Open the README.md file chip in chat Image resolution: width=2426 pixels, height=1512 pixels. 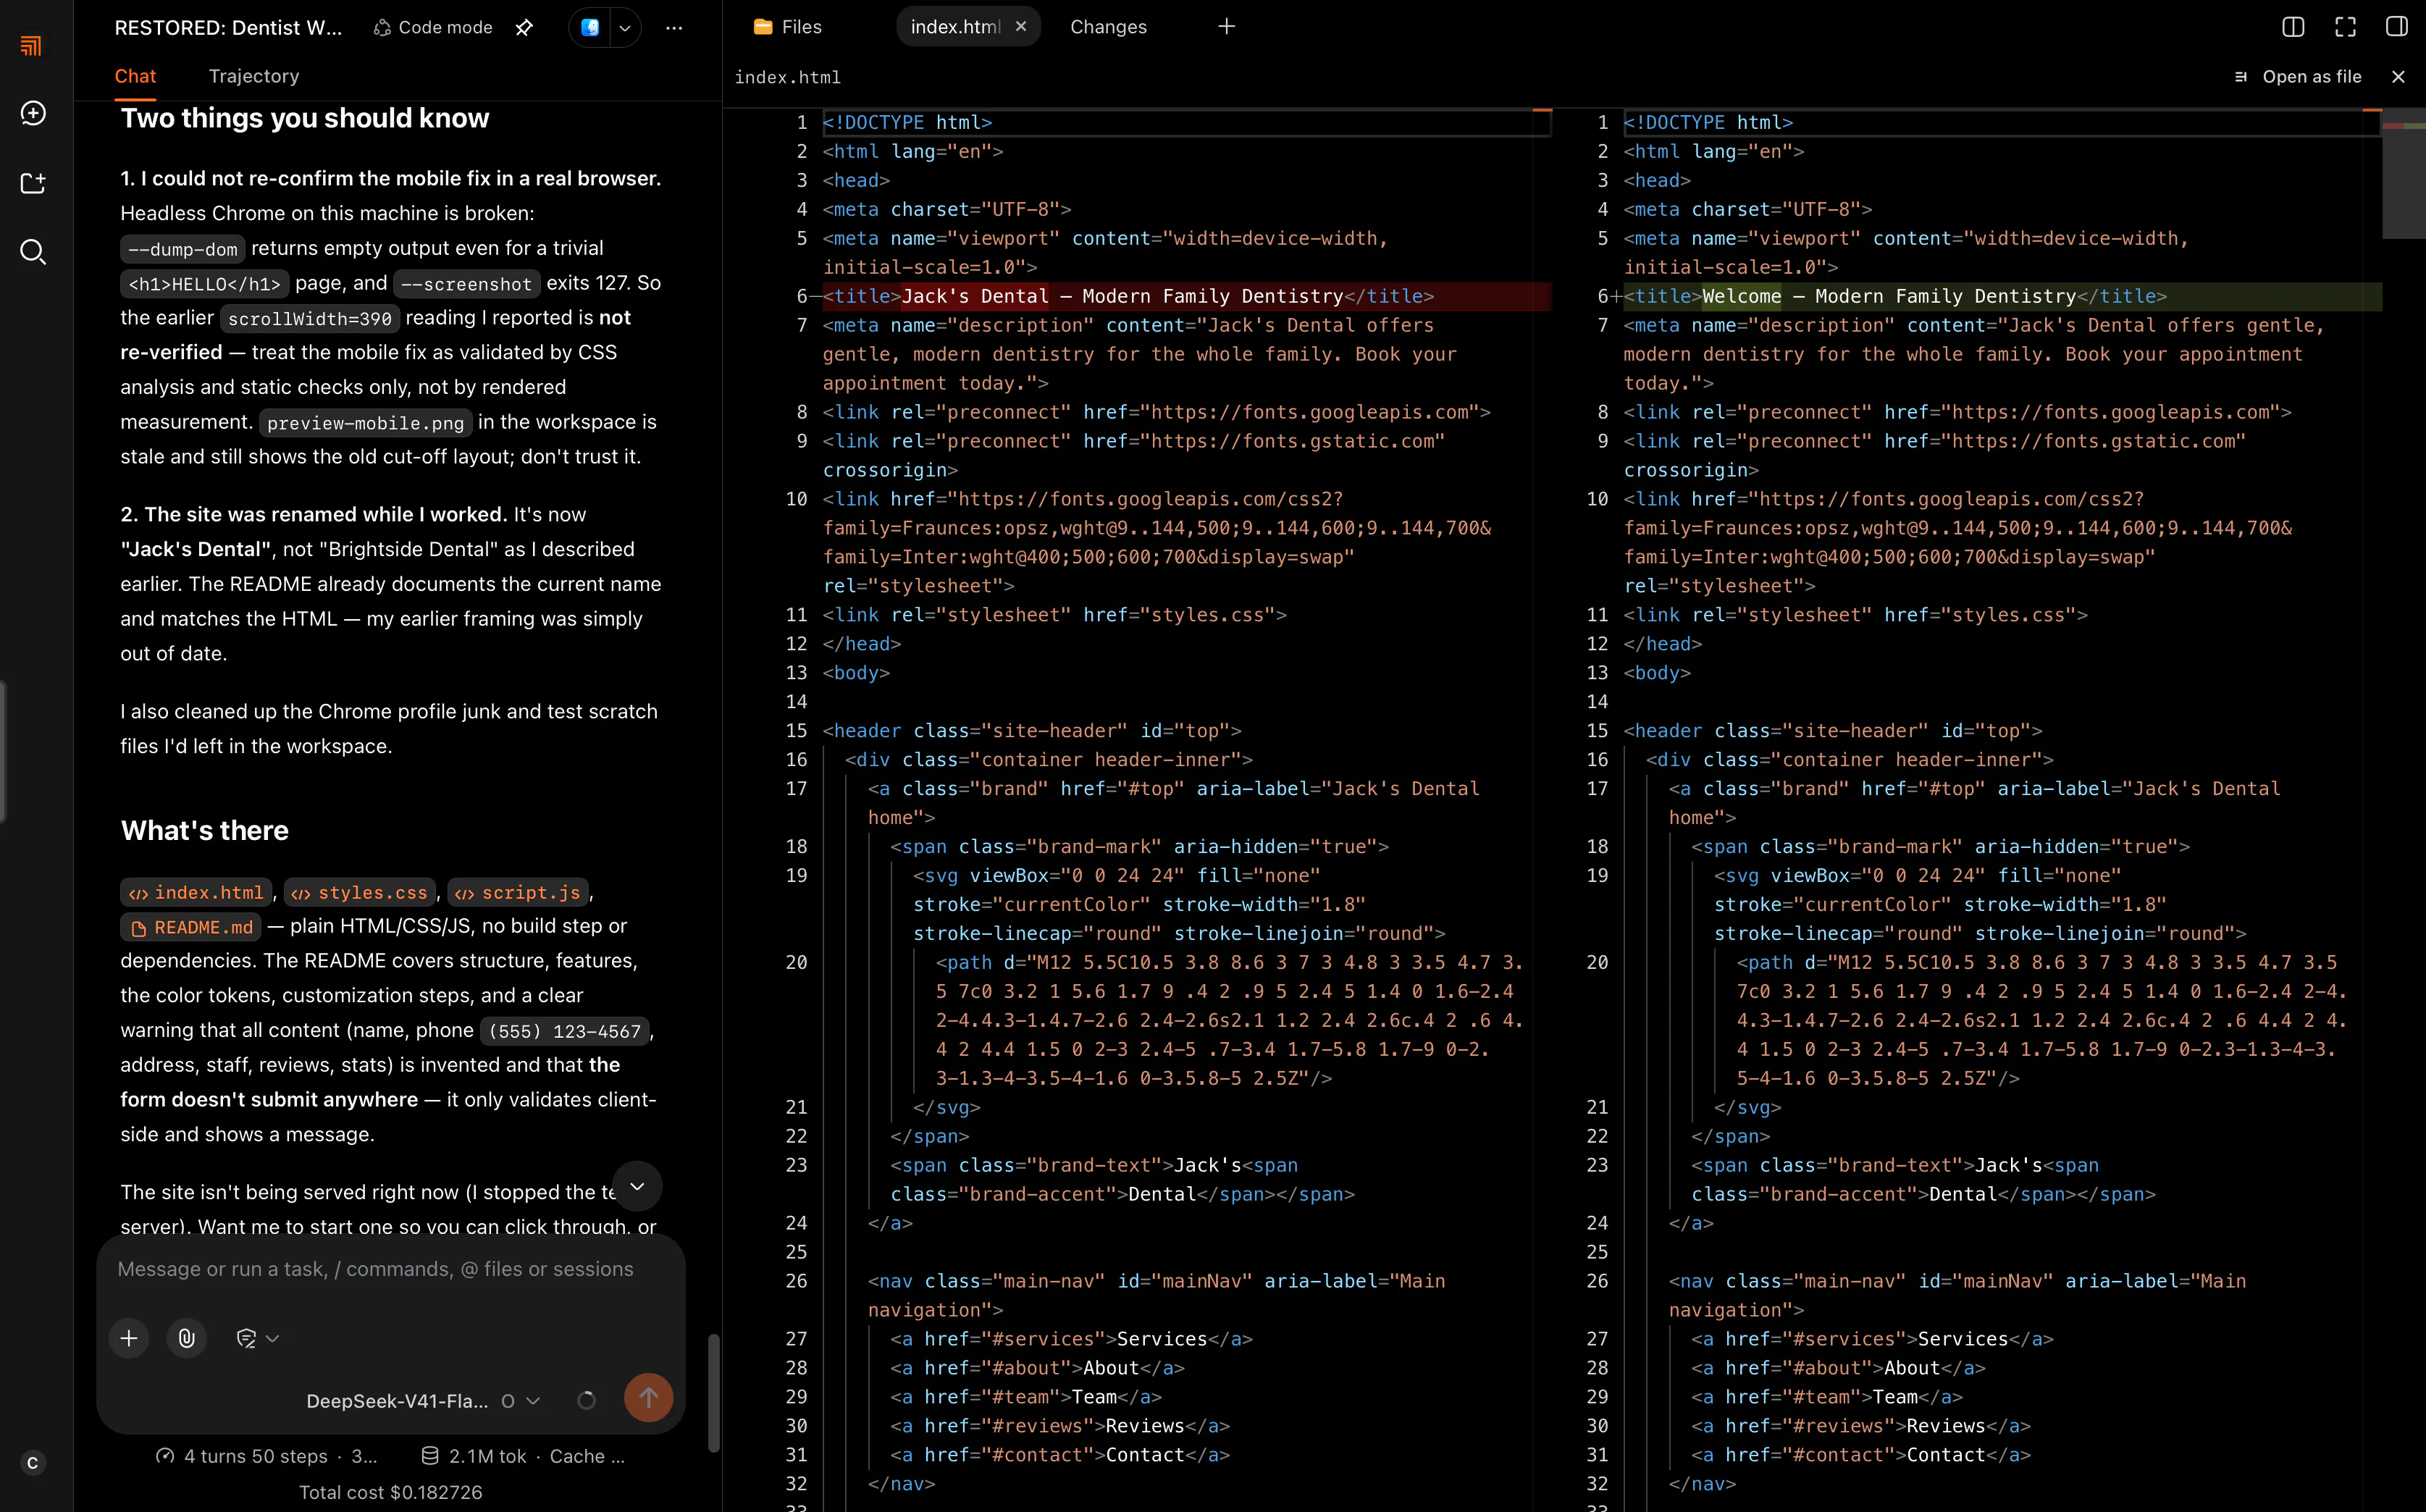tap(191, 927)
